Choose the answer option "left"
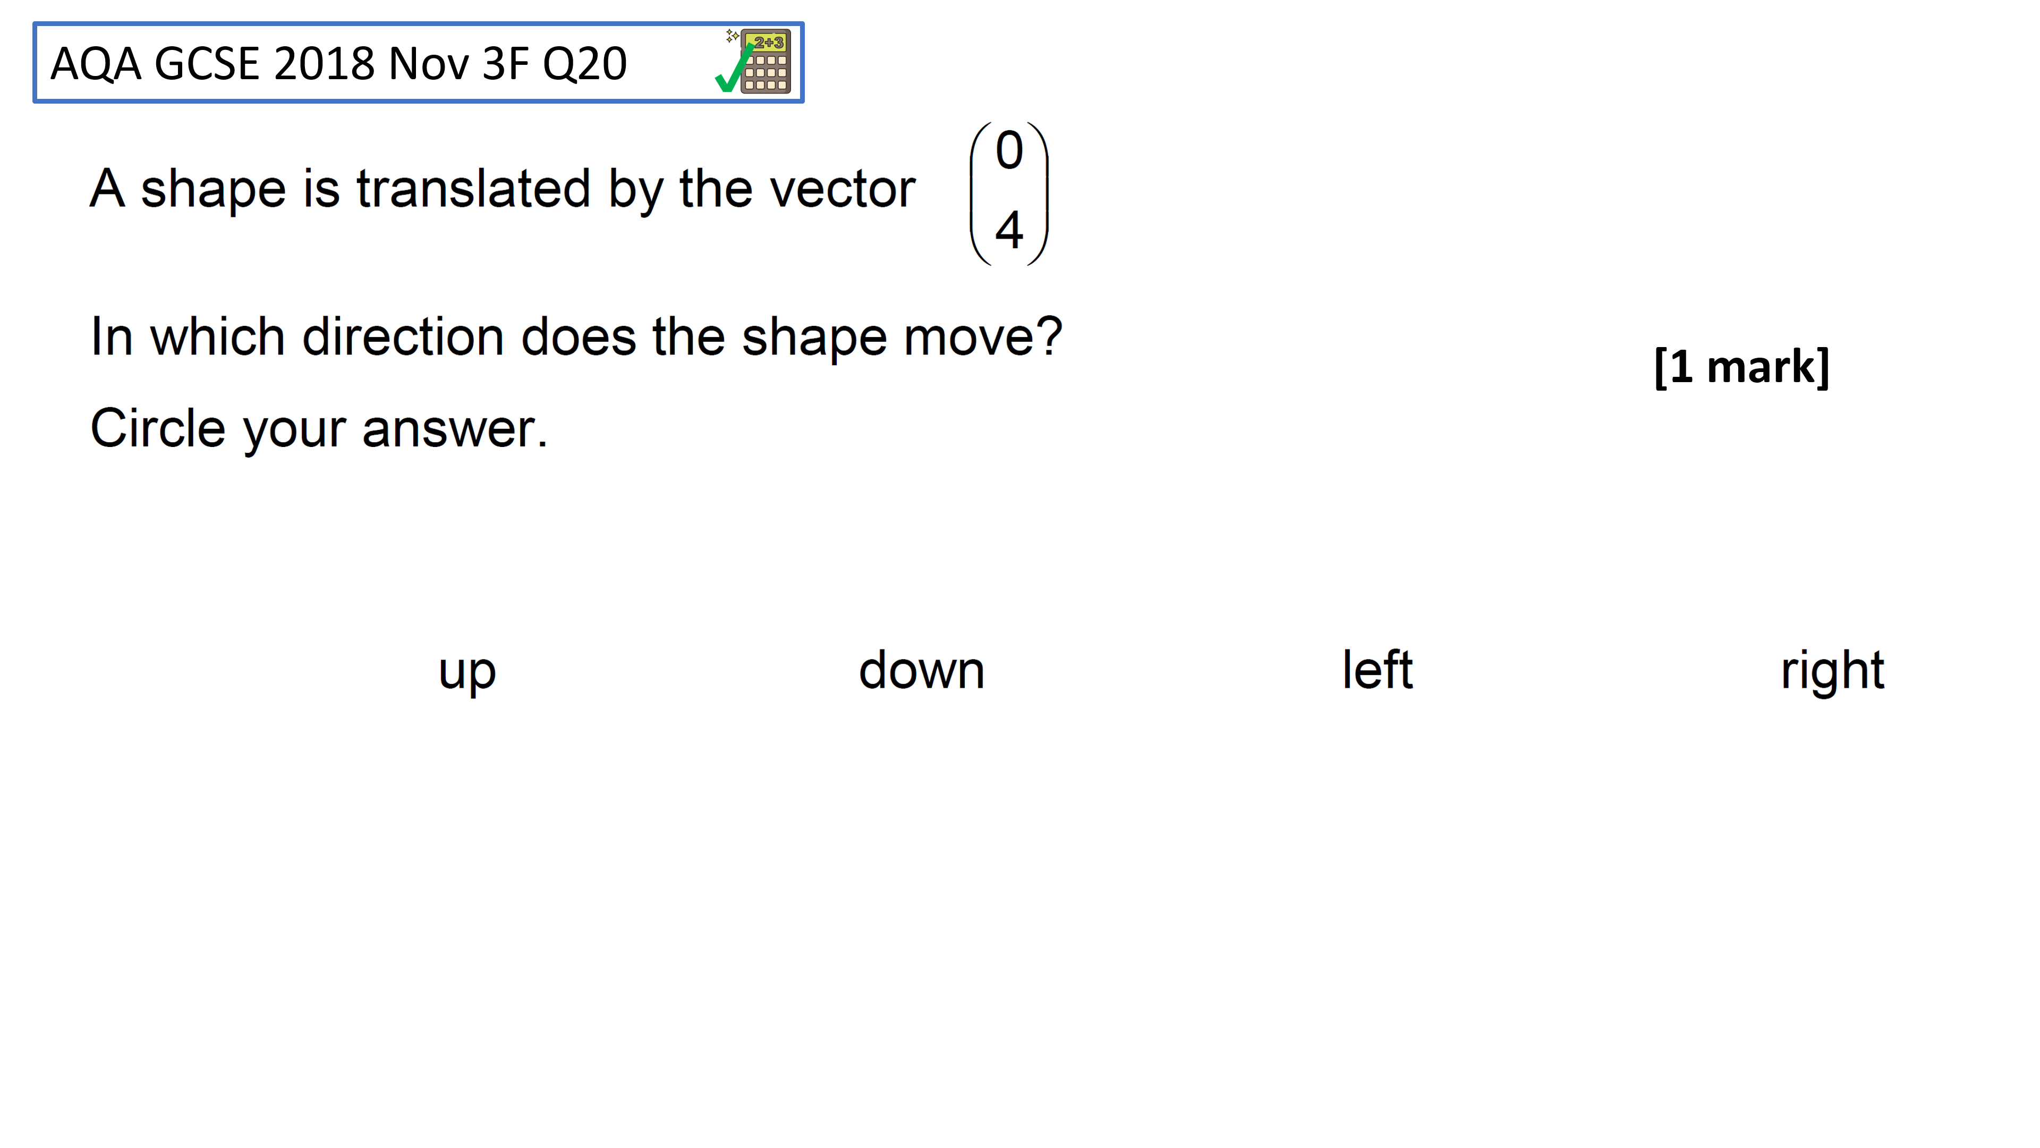The image size is (2040, 1148). [1376, 670]
